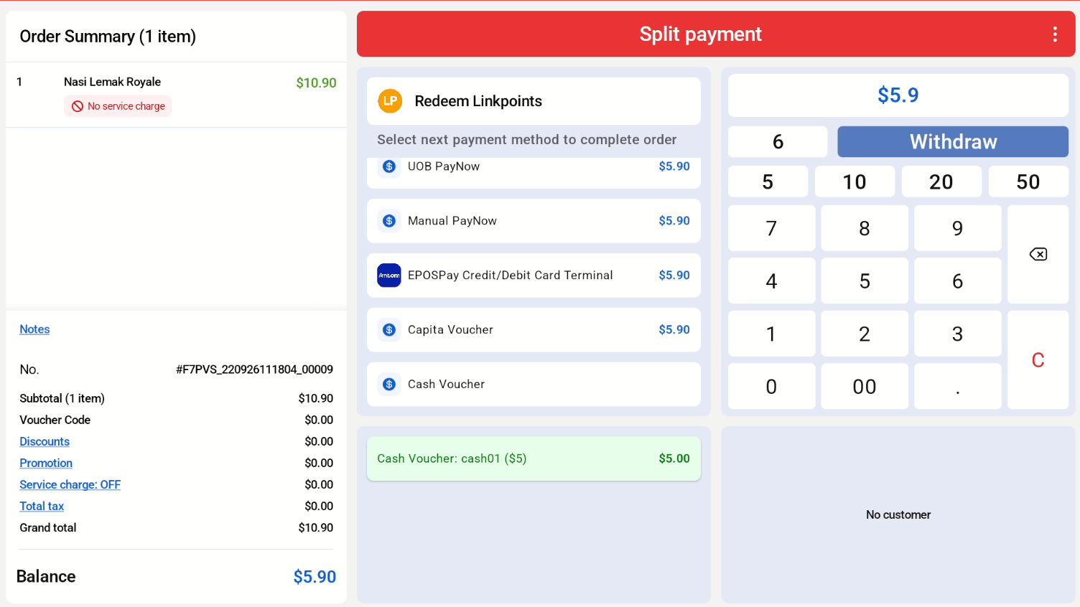Viewport: 1080px width, 607px height.
Task: Select Capita Voucher payment method
Action: click(x=534, y=330)
